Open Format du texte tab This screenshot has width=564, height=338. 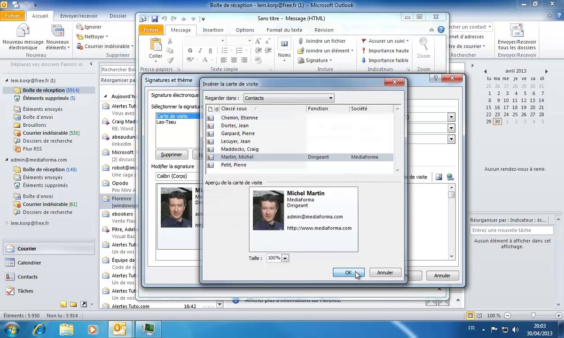tap(284, 30)
